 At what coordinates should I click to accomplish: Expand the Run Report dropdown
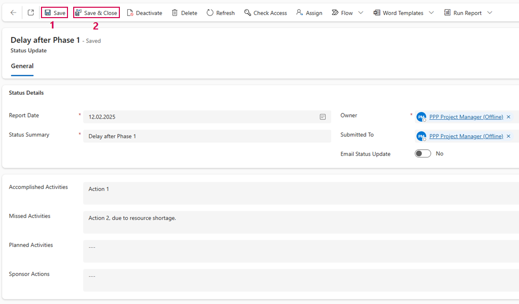point(490,13)
